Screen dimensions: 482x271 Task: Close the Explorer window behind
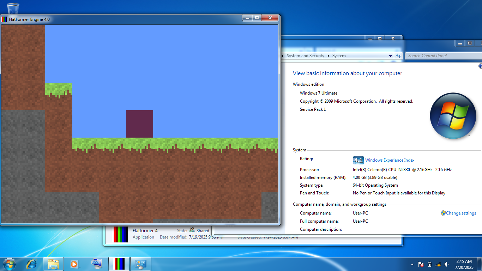[x=392, y=38]
